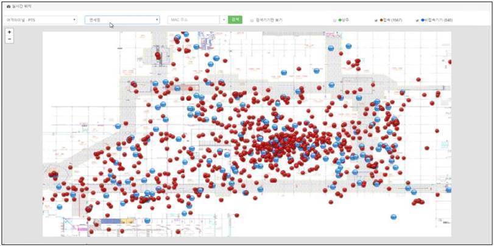Click the green search button
Image resolution: width=494 pixels, height=246 pixels.
pyautogui.click(x=235, y=20)
